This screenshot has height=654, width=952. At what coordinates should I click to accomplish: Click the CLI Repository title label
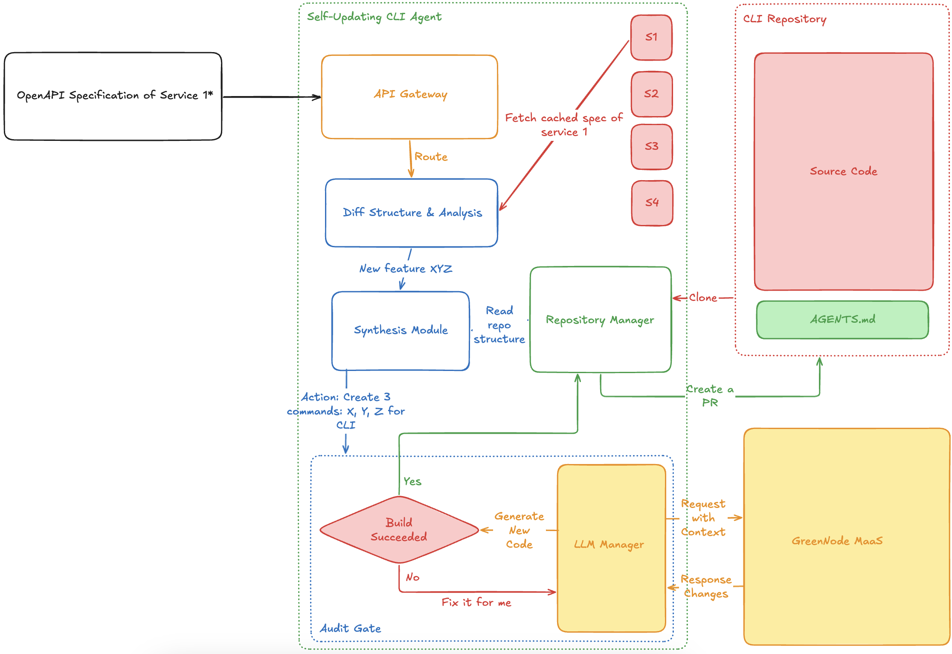[x=785, y=19]
